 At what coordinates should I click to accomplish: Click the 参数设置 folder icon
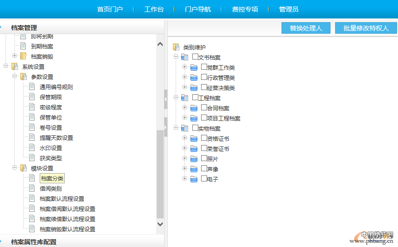point(24,77)
